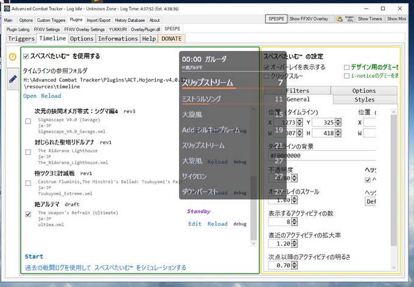
Task: Click Edit link for ultima.xml
Action: [x=195, y=224]
